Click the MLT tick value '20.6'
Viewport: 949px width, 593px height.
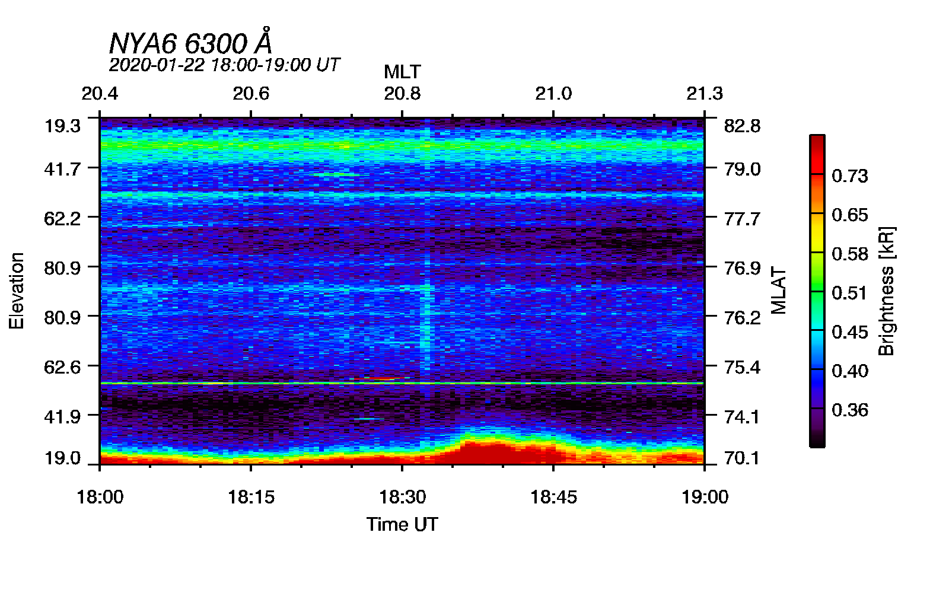[x=251, y=94]
